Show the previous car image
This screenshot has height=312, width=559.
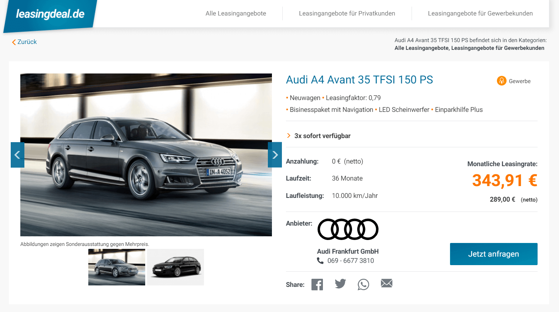click(x=17, y=155)
